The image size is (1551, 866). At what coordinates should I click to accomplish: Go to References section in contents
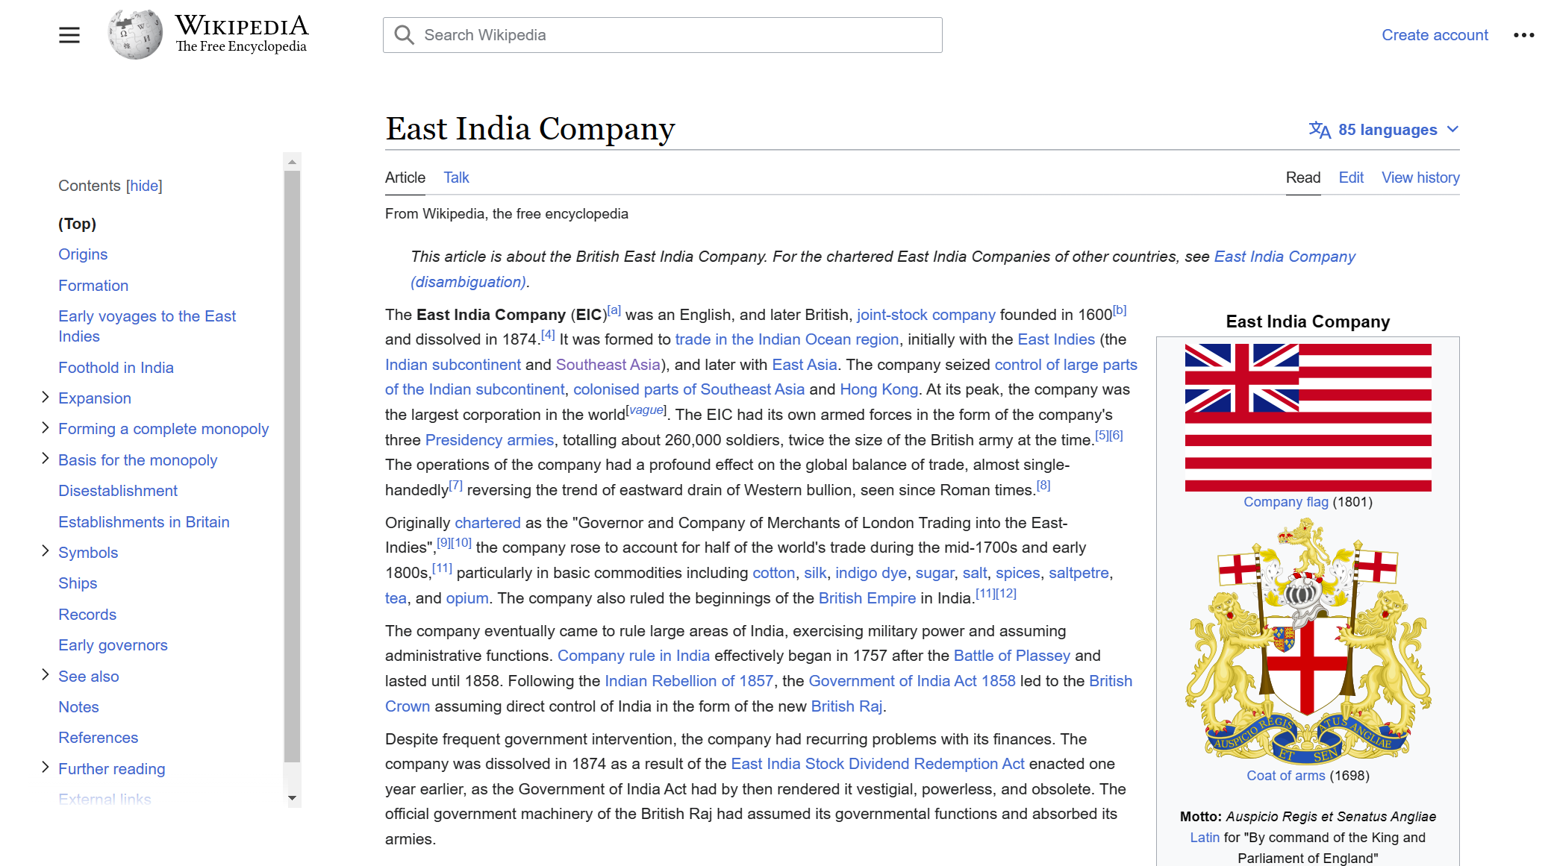click(98, 738)
